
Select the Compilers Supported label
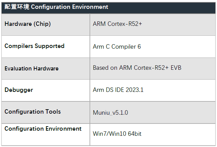[x=35, y=46]
